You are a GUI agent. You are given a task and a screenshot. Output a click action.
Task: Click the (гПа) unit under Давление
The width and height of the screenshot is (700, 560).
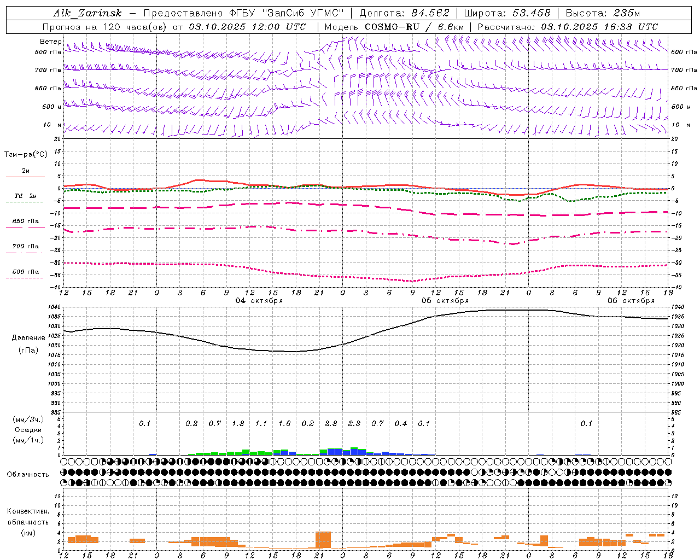click(28, 351)
